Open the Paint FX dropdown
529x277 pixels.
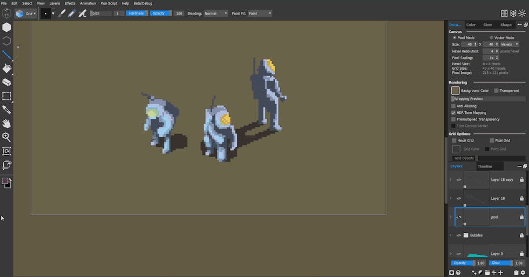(260, 13)
